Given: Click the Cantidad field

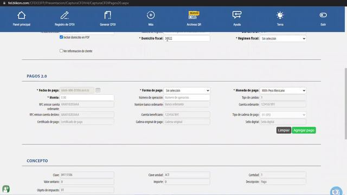Looking at the screenshot, I should [283, 174].
